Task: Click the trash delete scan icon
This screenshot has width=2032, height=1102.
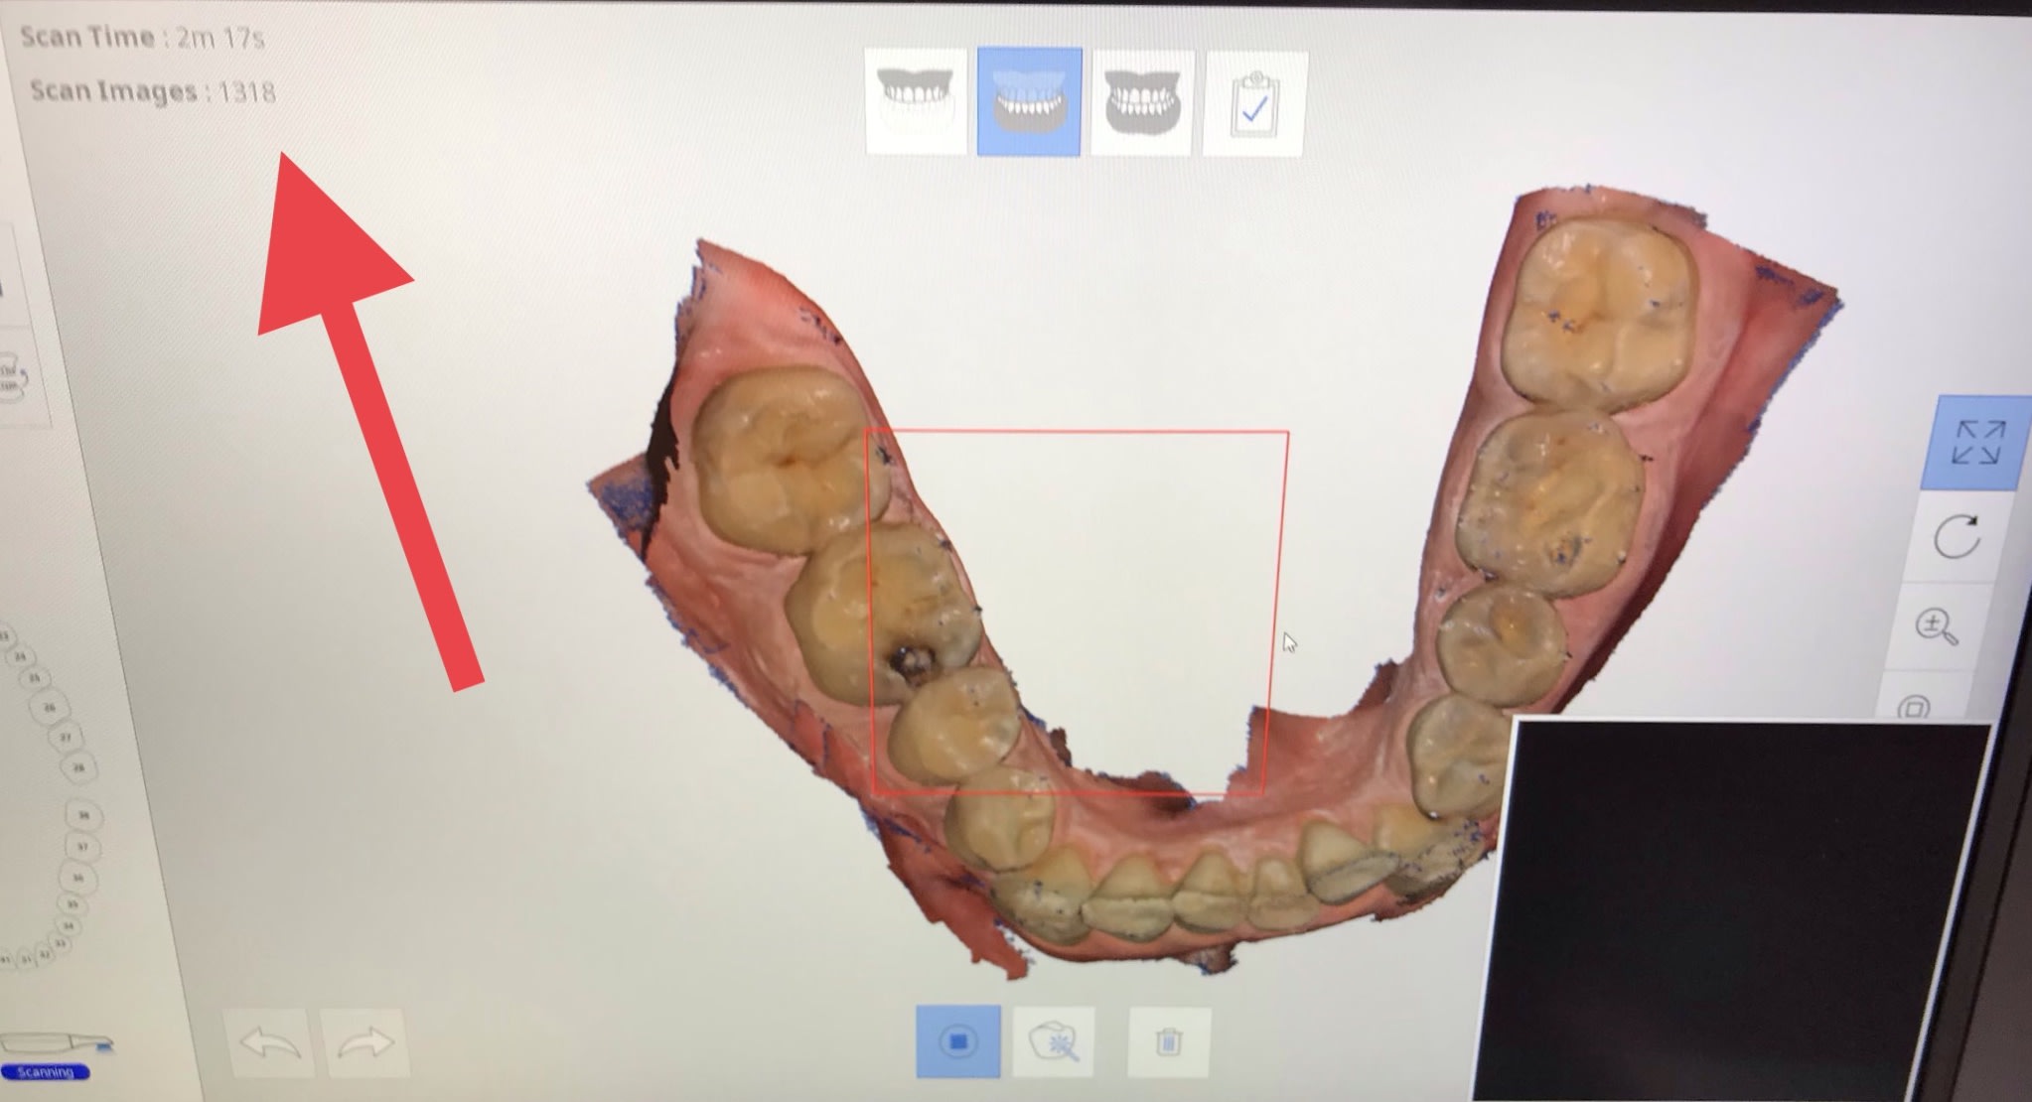Action: [1169, 1042]
